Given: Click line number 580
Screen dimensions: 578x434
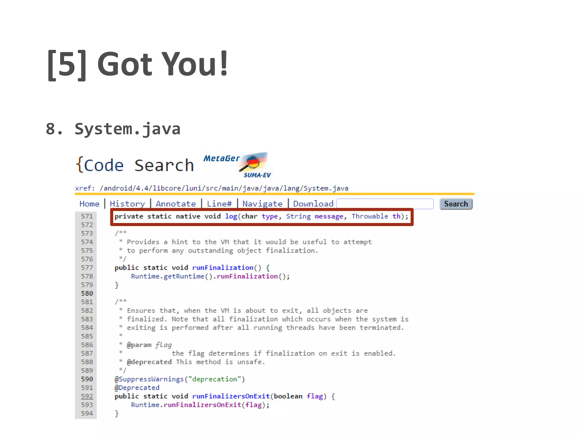Looking at the screenshot, I should tap(87, 294).
